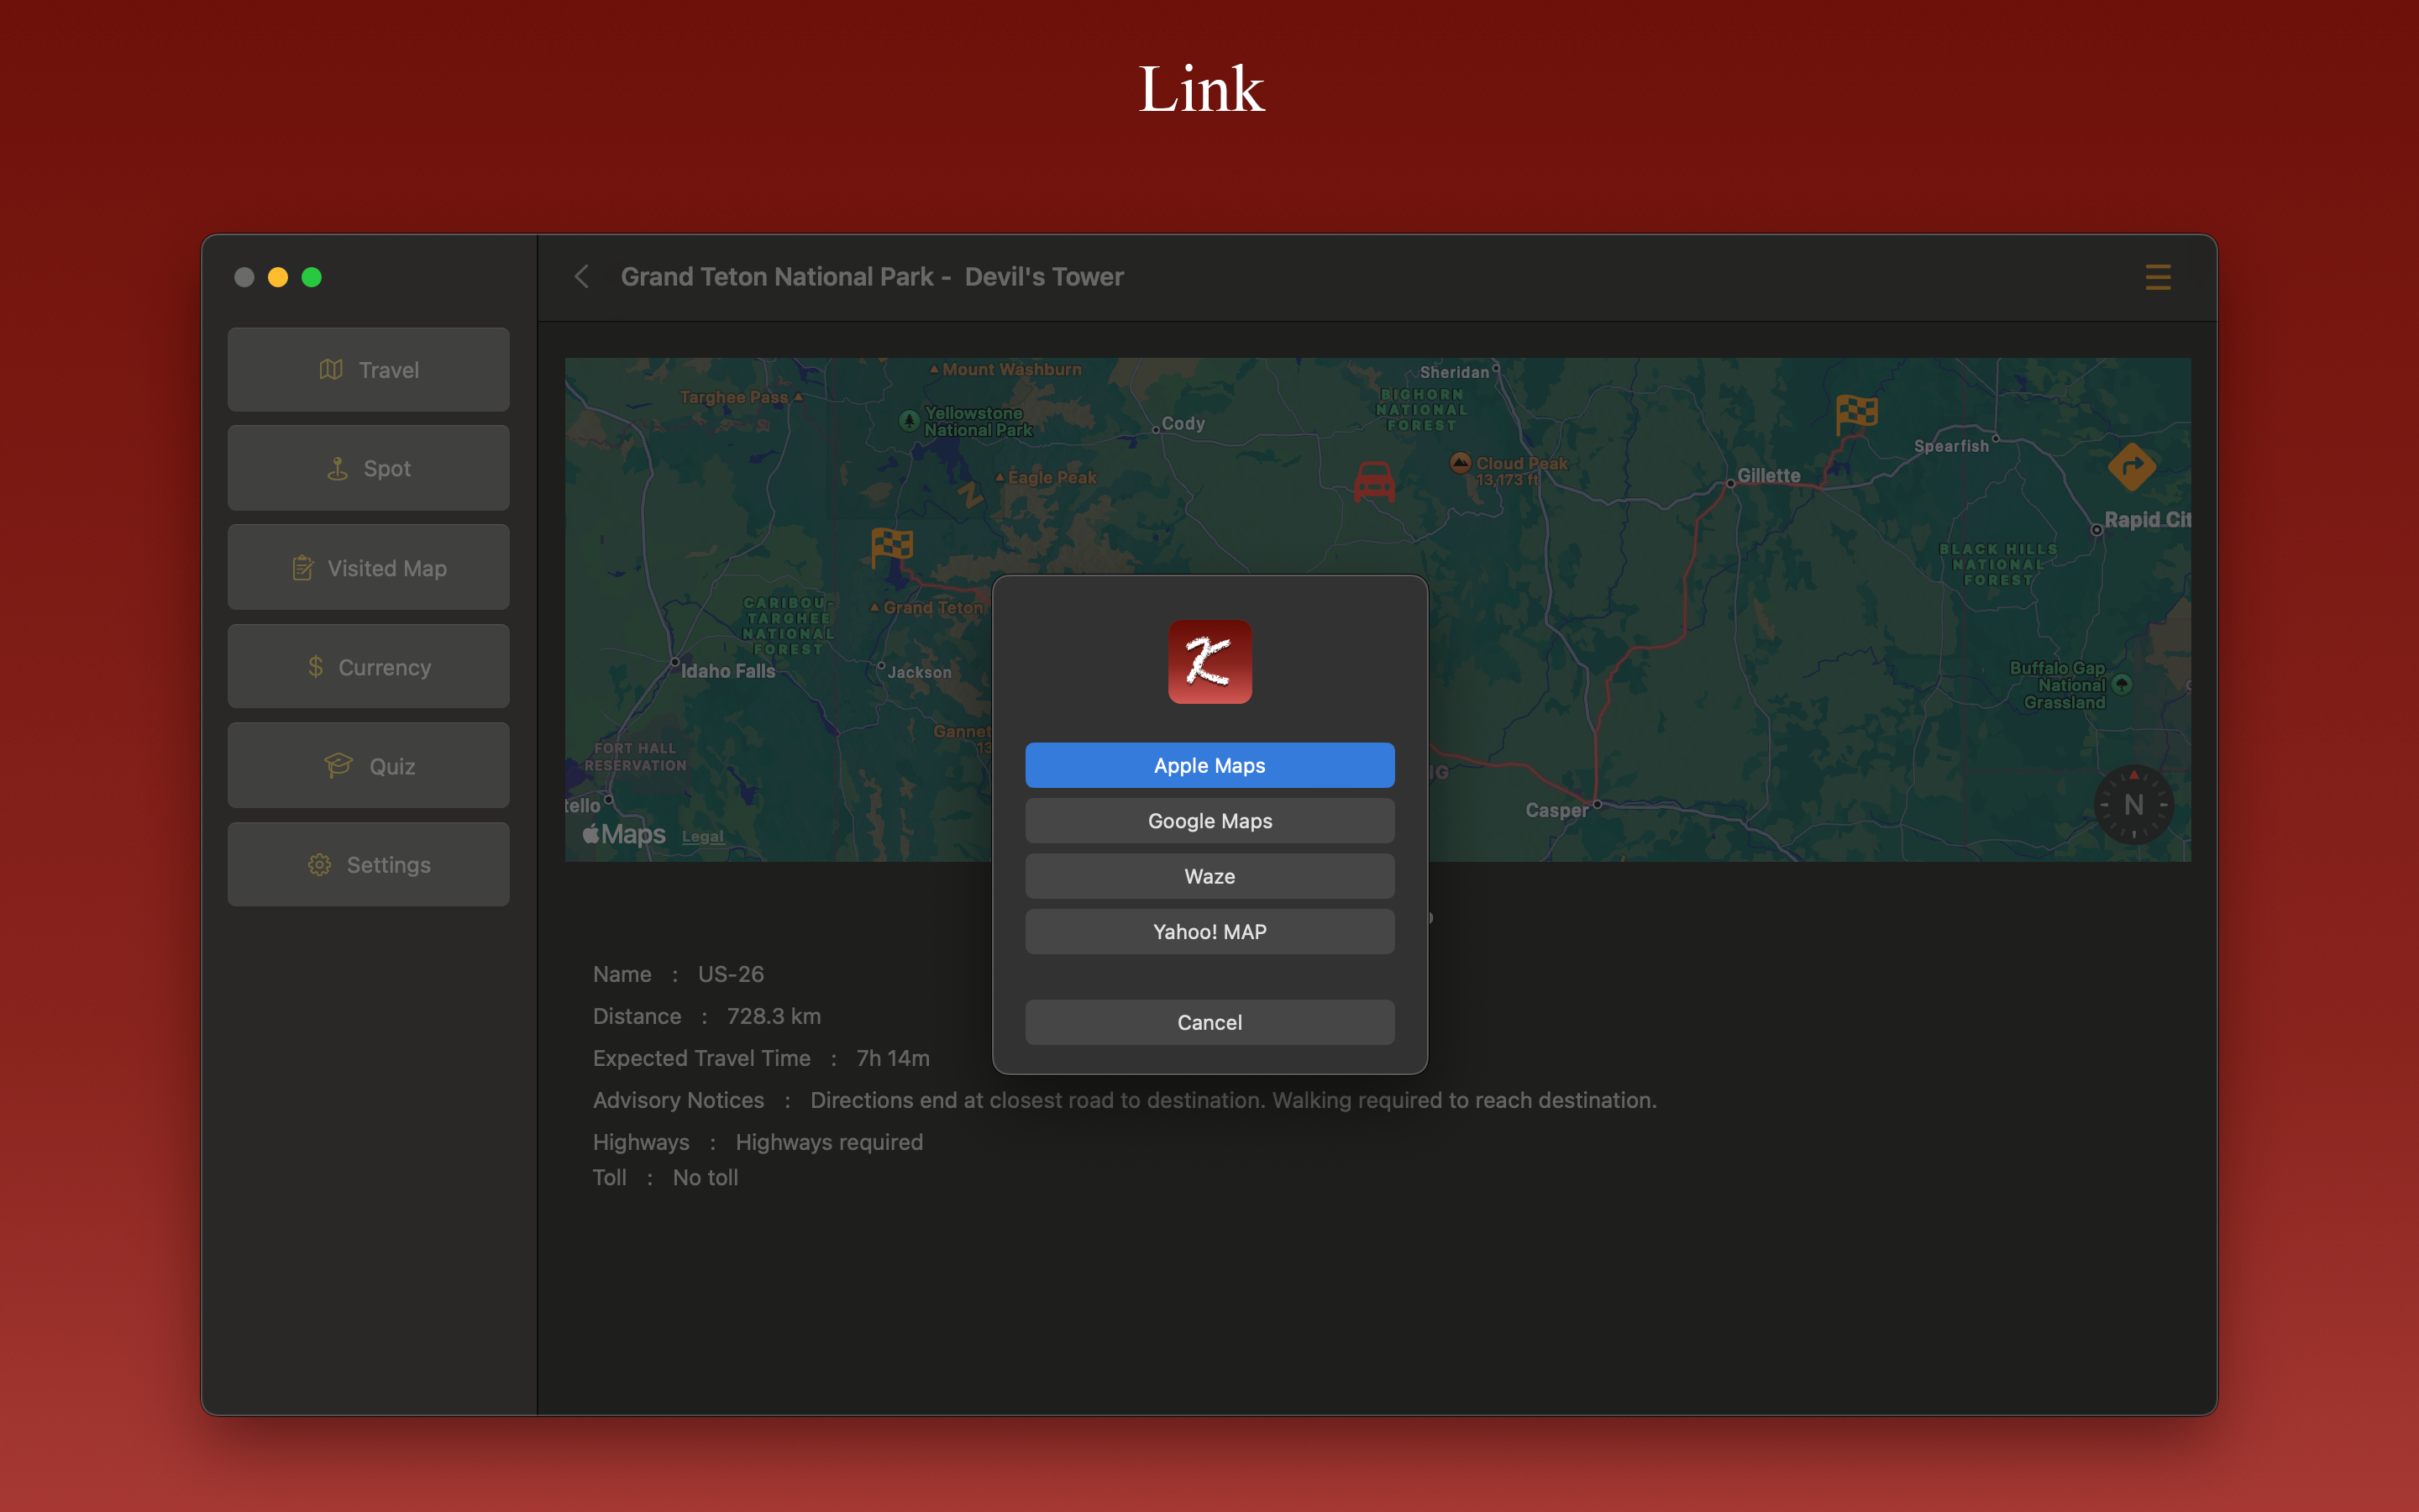The width and height of the screenshot is (2419, 1512).
Task: Click the destination flag near Gillette
Action: click(x=1856, y=415)
